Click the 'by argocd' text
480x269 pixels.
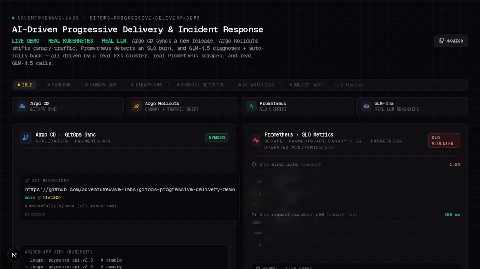pyautogui.click(x=35, y=214)
